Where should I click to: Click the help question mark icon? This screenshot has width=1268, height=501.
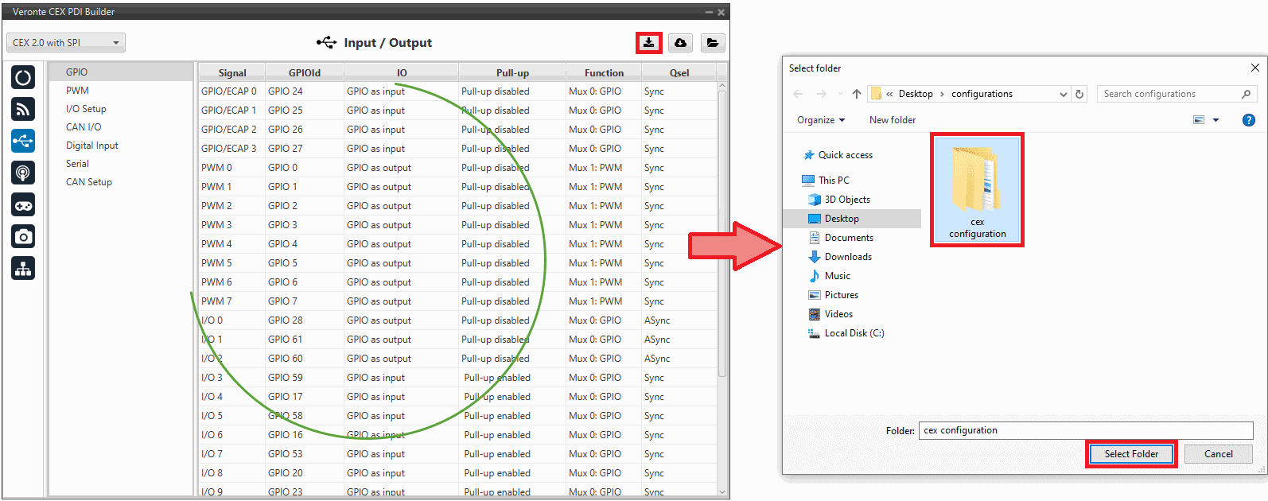[x=1248, y=120]
